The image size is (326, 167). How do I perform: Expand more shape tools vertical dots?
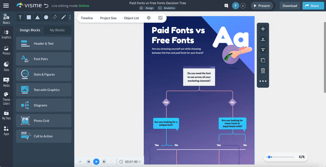pyautogui.click(x=70, y=17)
